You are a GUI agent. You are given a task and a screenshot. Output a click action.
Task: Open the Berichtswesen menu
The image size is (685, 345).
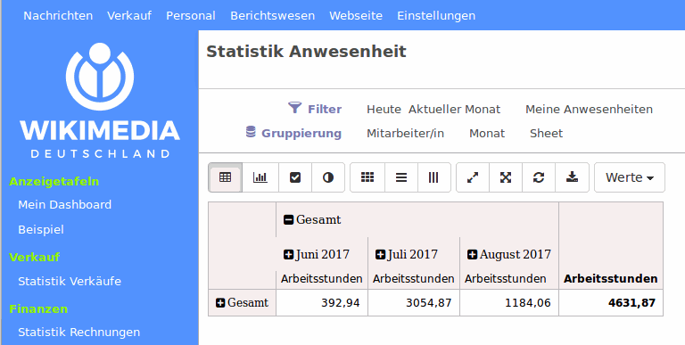click(273, 16)
